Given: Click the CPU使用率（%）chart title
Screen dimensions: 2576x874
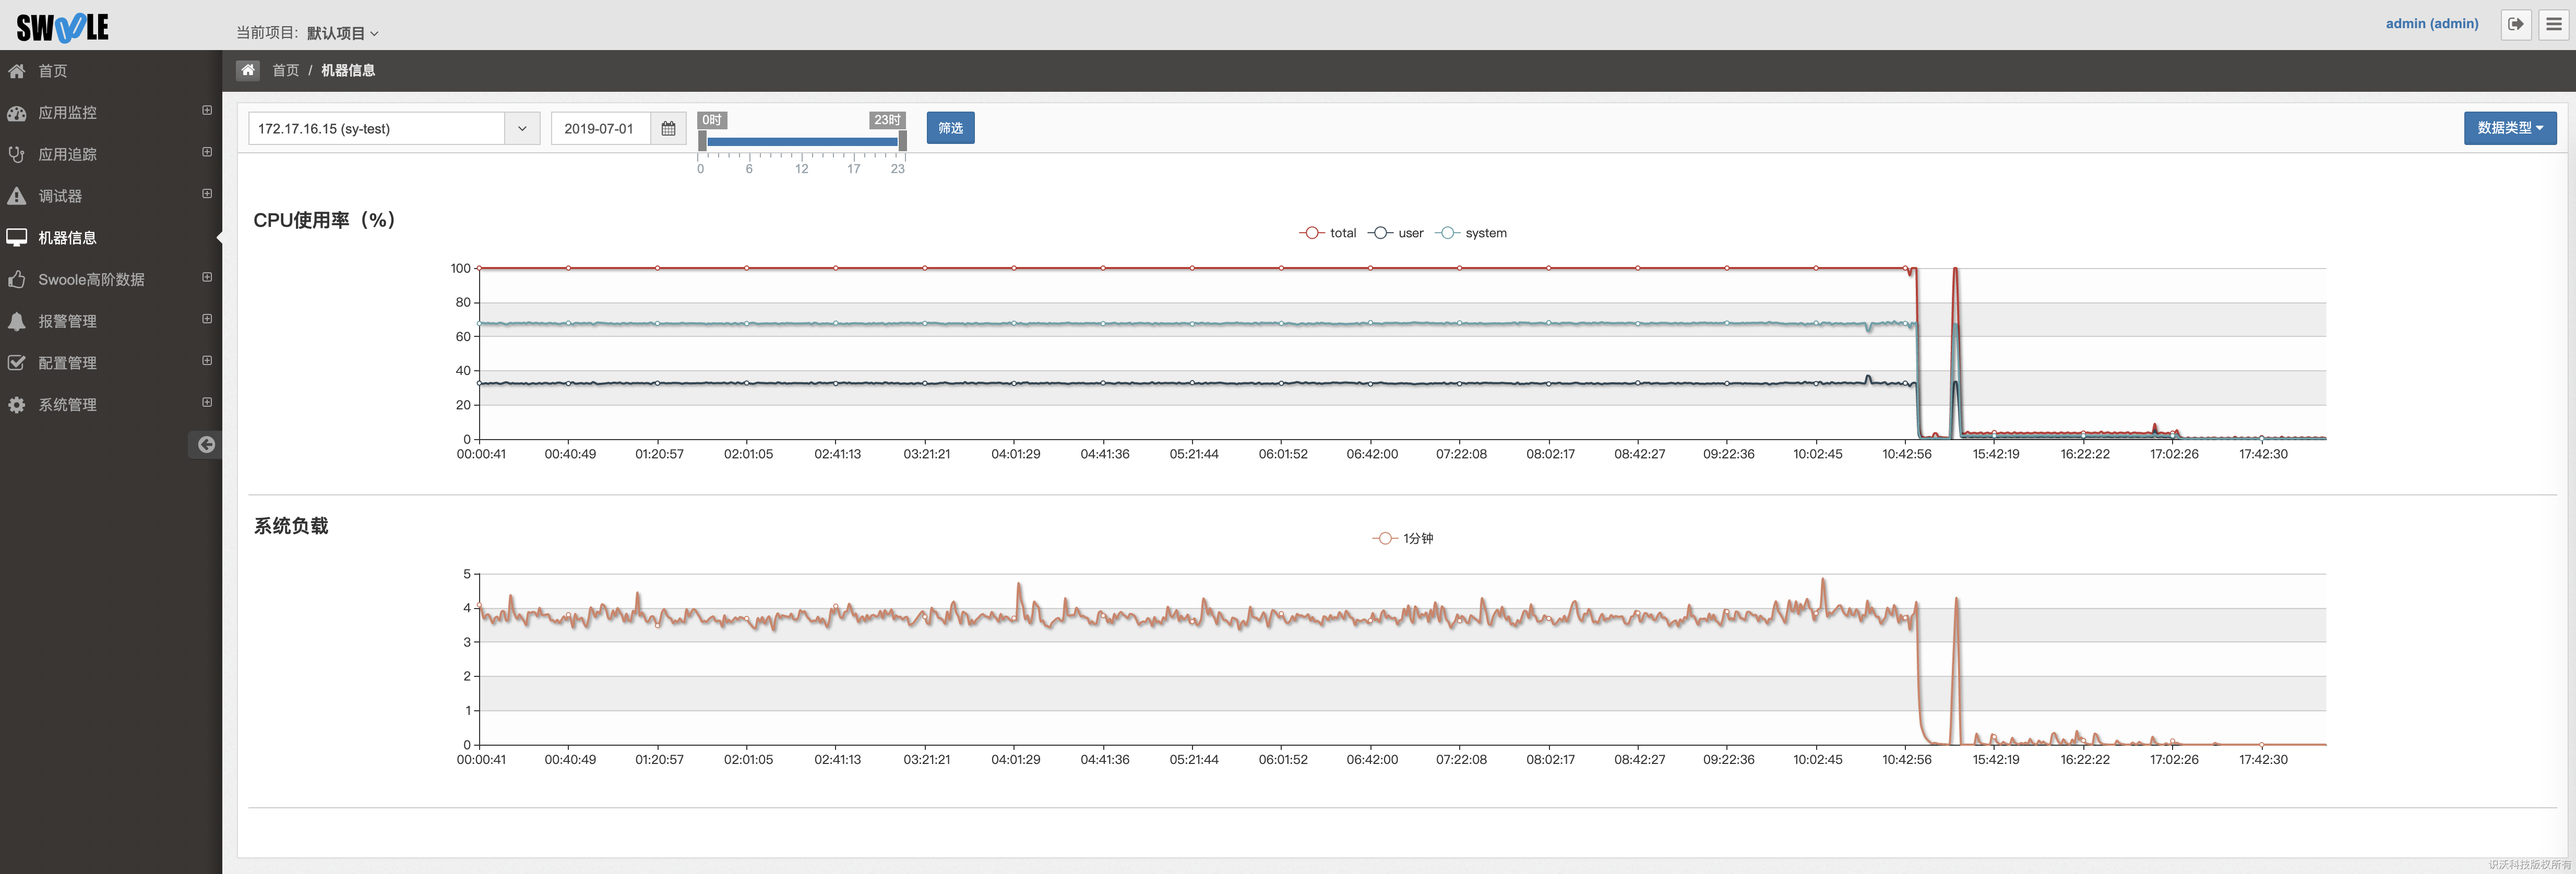Looking at the screenshot, I should 325,220.
